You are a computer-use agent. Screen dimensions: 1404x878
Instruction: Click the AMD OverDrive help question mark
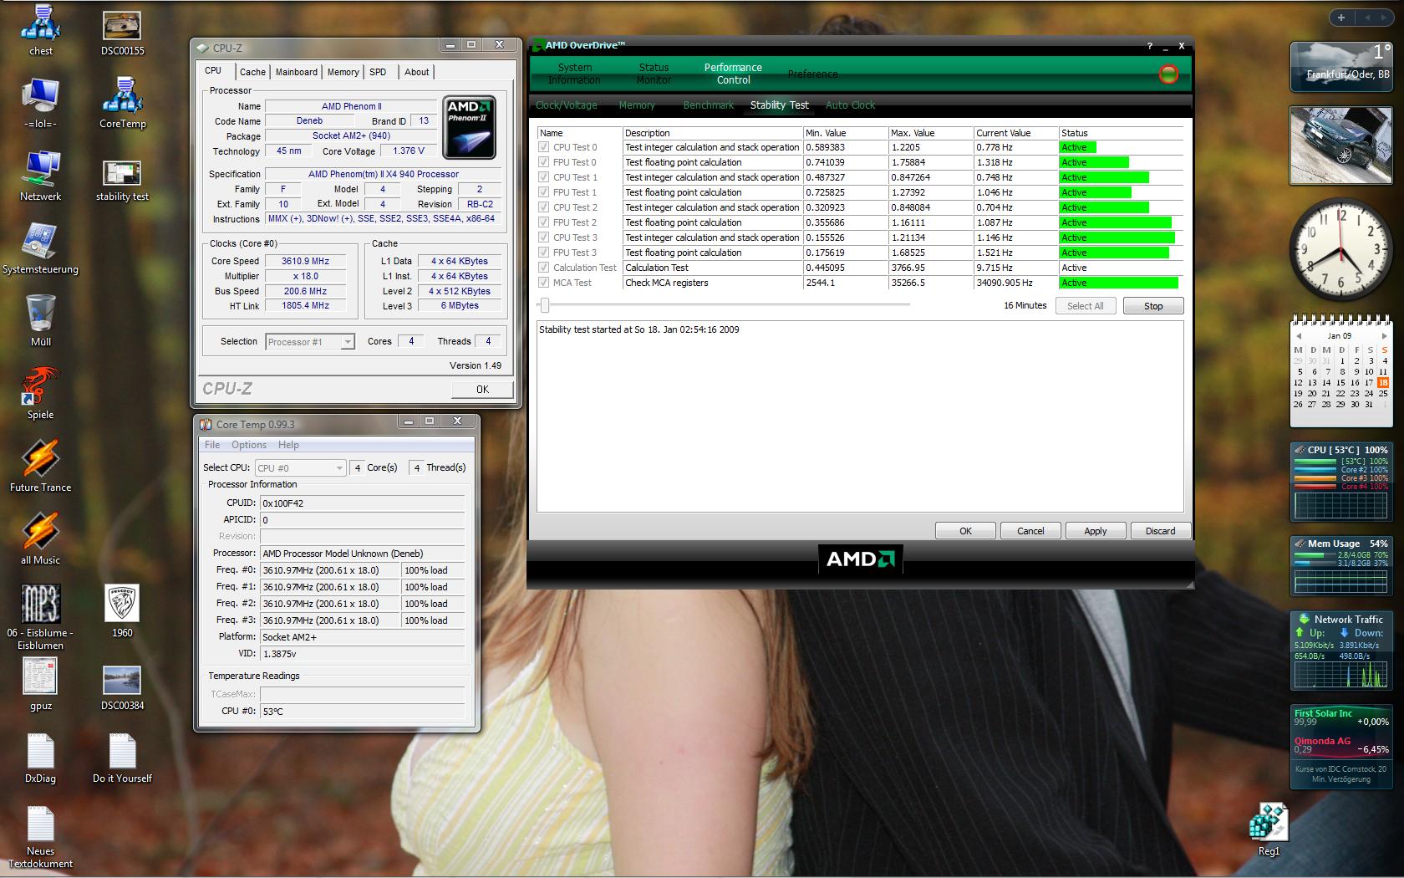[1149, 46]
